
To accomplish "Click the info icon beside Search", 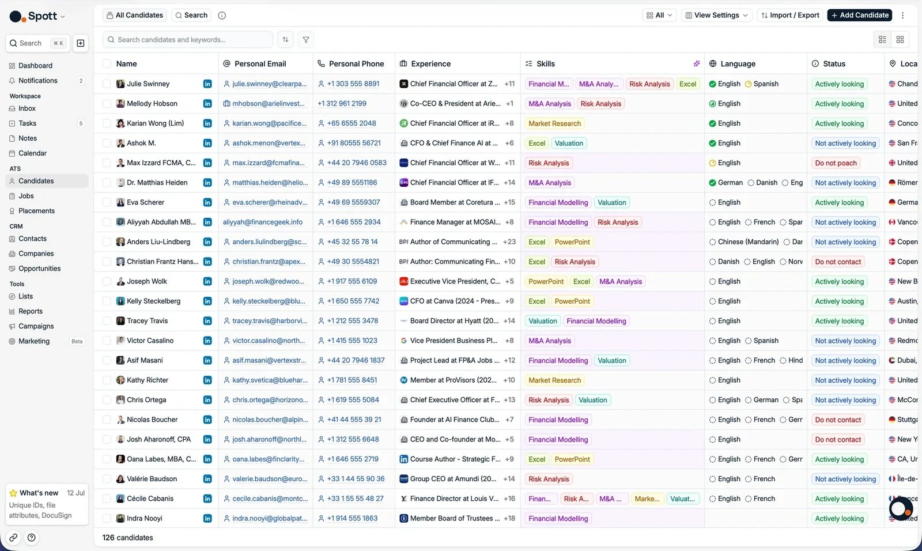I will tap(222, 16).
